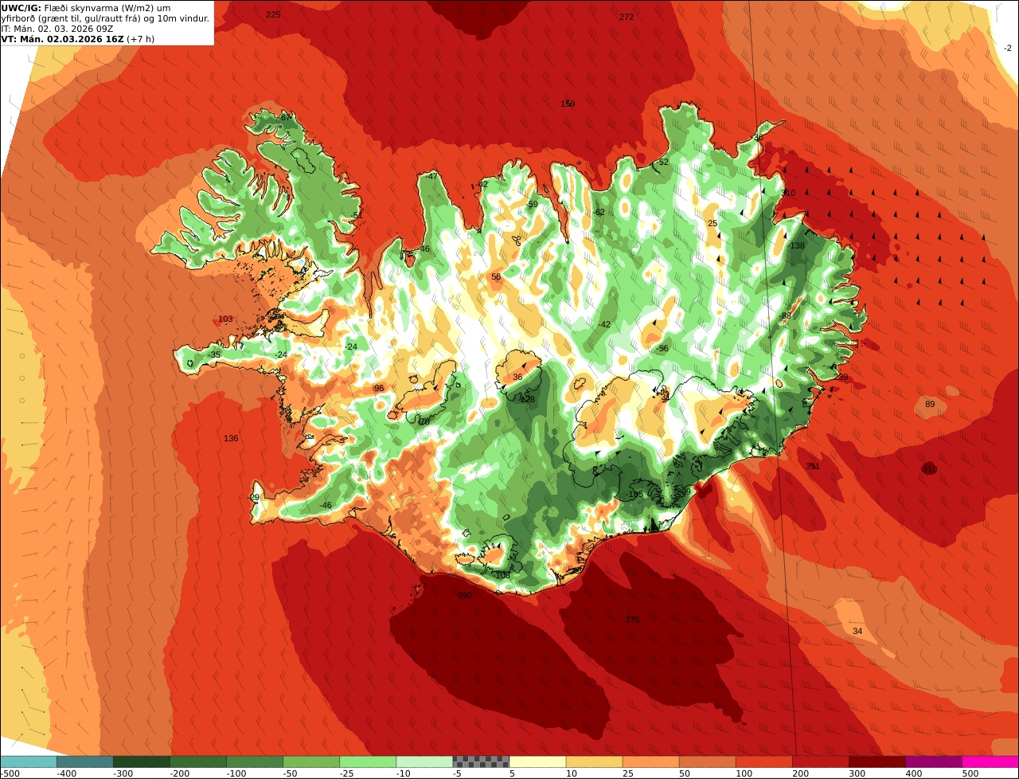Click the purple legend swatch between 400 and 500
1019x779 pixels.
click(x=934, y=761)
